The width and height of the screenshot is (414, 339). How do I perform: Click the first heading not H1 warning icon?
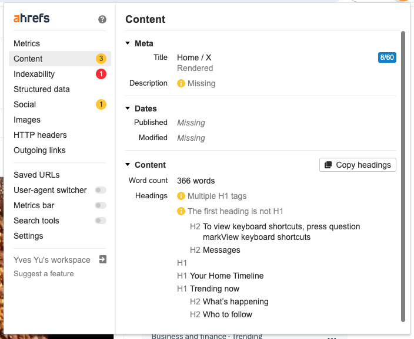181,211
